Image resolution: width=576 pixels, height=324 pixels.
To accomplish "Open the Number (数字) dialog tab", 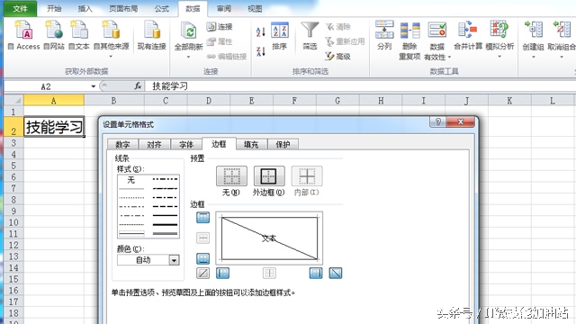I will (x=122, y=144).
